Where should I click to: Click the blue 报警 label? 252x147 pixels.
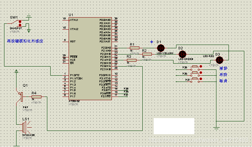pyautogui.click(x=223, y=68)
